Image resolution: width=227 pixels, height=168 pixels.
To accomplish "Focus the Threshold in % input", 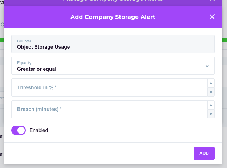I will tap(109, 87).
